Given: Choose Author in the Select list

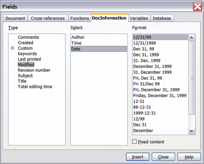Looking at the screenshot, I should tap(99, 37).
